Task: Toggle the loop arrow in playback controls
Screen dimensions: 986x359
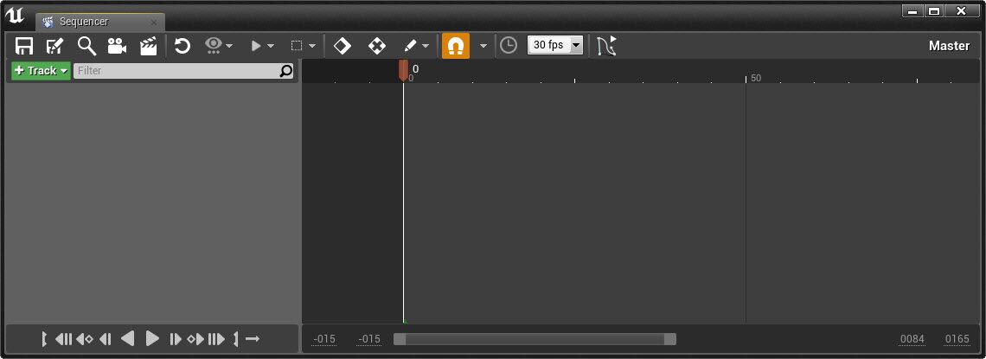Action: [253, 339]
